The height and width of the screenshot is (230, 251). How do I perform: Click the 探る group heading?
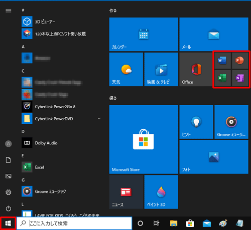click(x=113, y=98)
